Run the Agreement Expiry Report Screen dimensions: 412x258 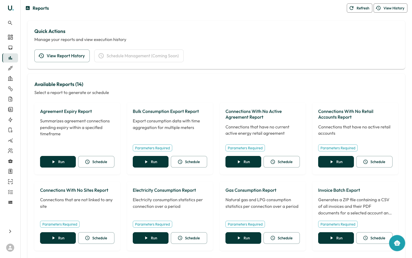(x=58, y=162)
